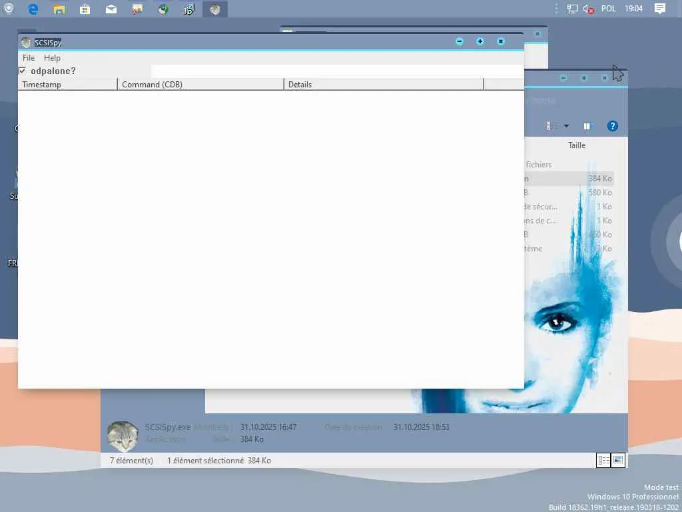Close the SCSISpy window
The width and height of the screenshot is (682, 512).
click(x=501, y=41)
